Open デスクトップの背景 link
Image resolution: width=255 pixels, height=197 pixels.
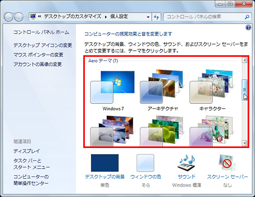(105, 177)
